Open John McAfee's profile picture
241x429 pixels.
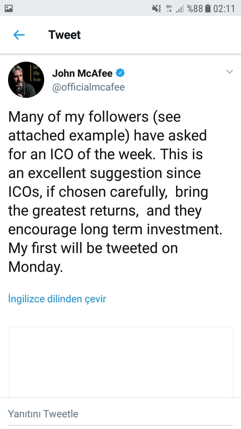(x=26, y=80)
